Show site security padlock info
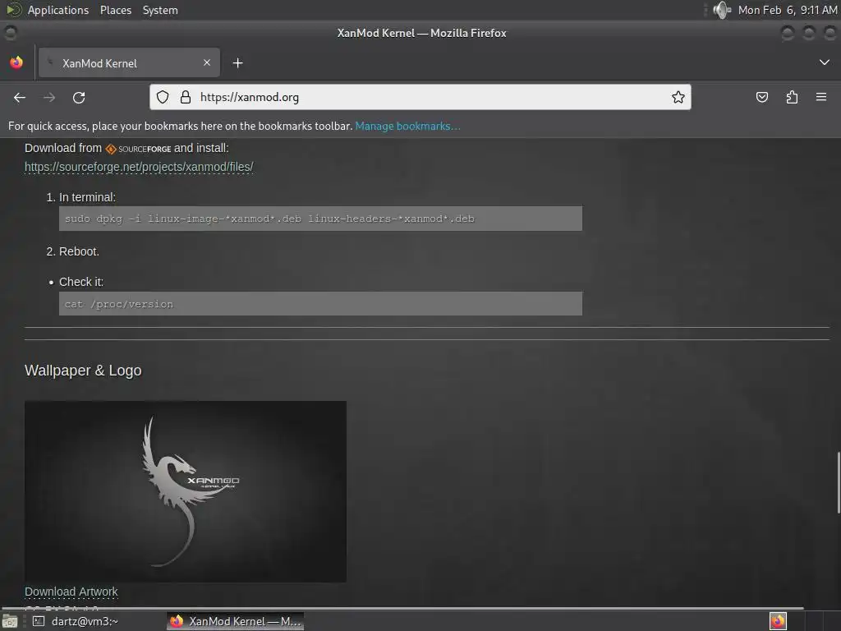This screenshot has height=631, width=841. click(x=186, y=97)
